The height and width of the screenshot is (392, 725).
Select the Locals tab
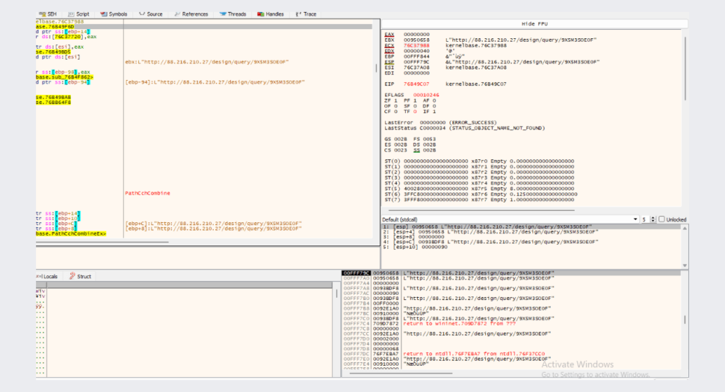(x=47, y=277)
